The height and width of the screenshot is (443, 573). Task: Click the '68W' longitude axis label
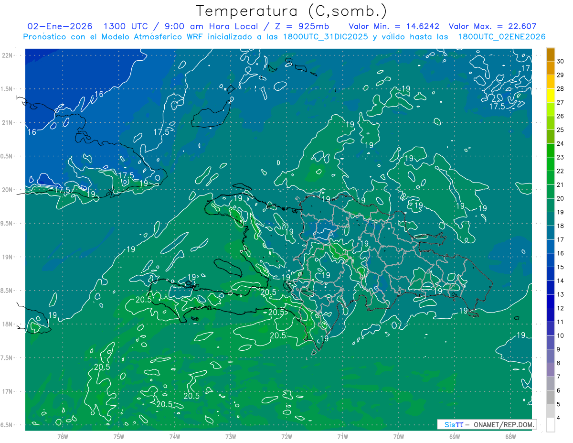(510, 436)
